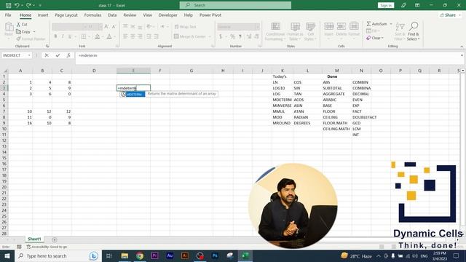Click the Format as Table icon
This screenshot has height=262, width=466.
(x=295, y=26)
